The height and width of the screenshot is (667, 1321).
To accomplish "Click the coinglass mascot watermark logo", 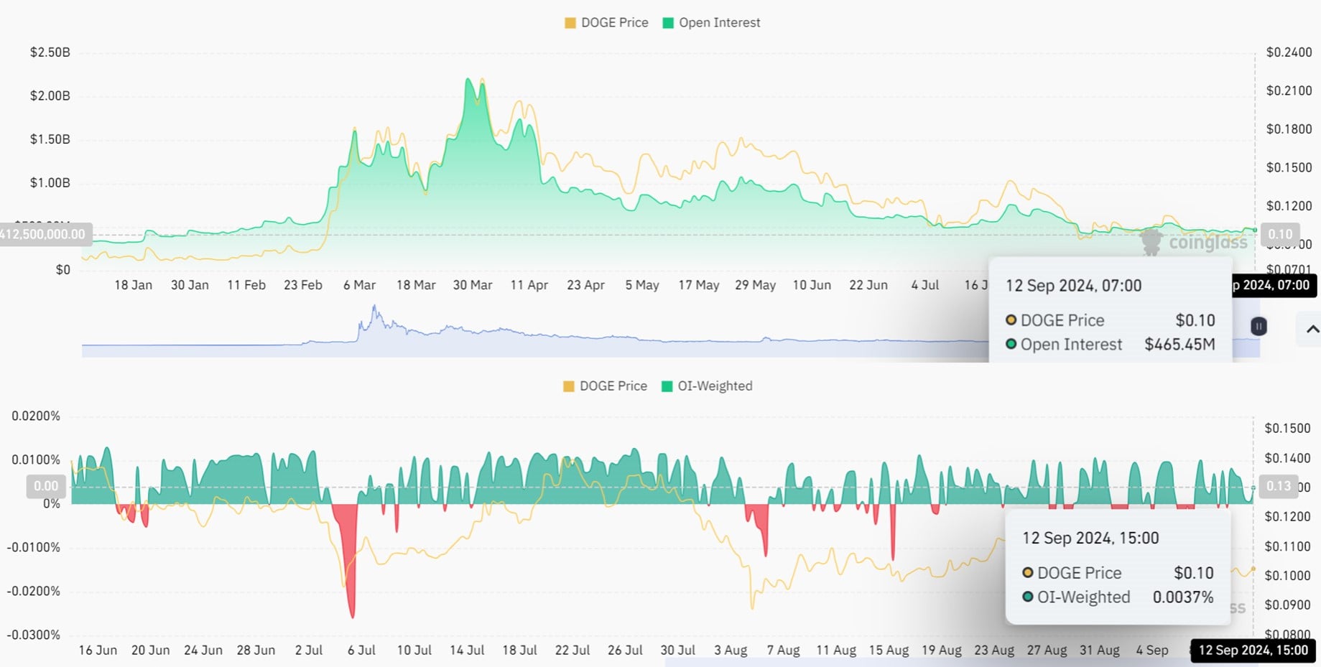I will (x=1151, y=242).
